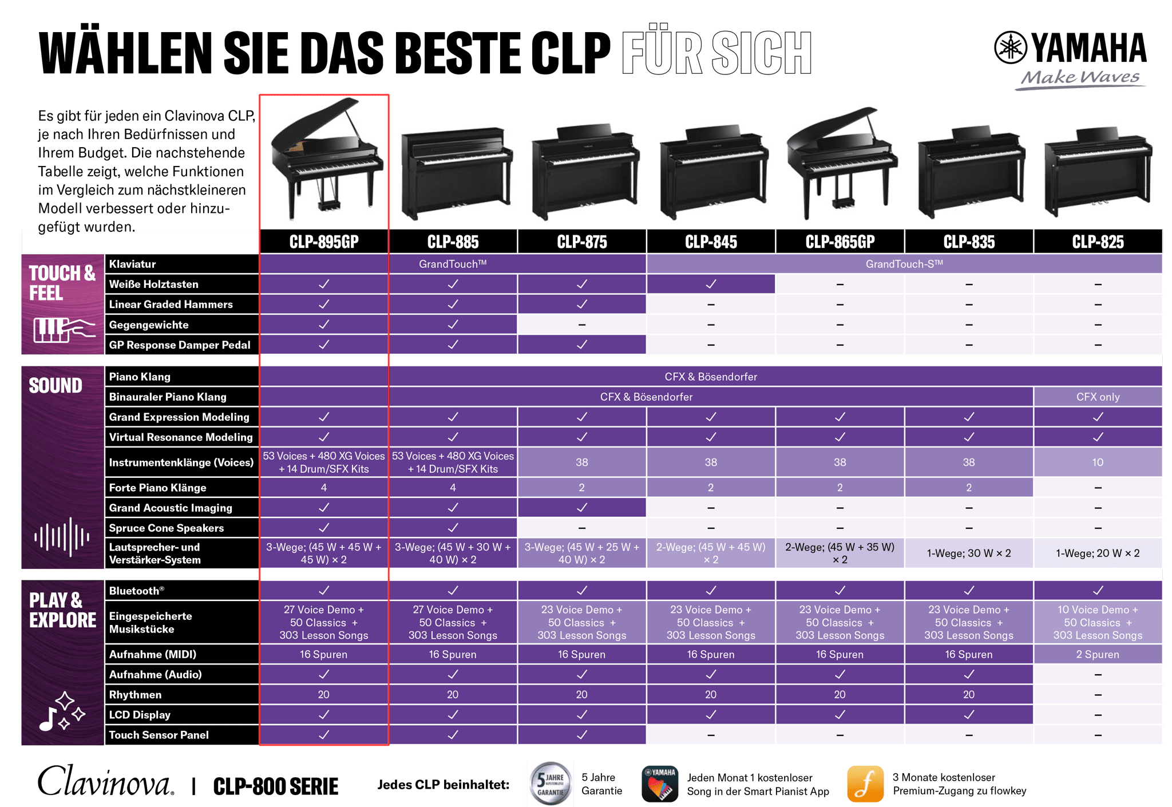The width and height of the screenshot is (1172, 807).
Task: Select the CLP-875 column header
Action: tap(582, 242)
